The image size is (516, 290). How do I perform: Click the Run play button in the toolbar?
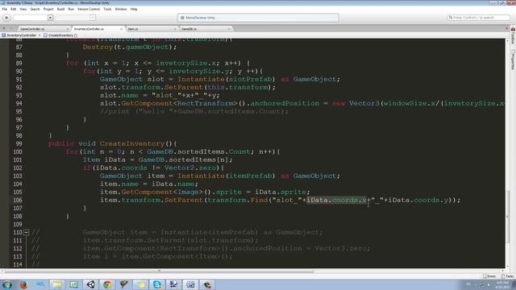[6, 18]
